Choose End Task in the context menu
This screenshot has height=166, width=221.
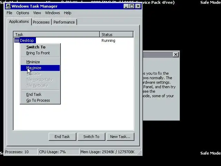pos(40,94)
